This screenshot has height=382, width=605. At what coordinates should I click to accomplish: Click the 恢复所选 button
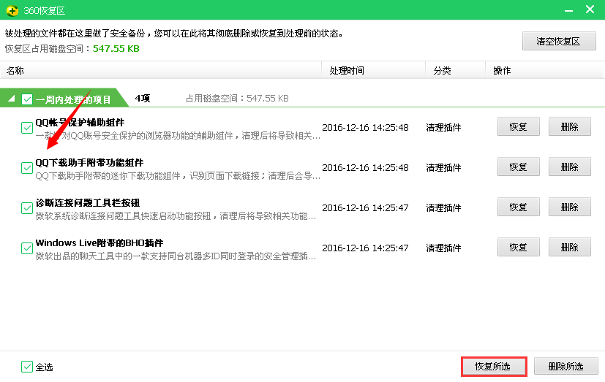(494, 366)
